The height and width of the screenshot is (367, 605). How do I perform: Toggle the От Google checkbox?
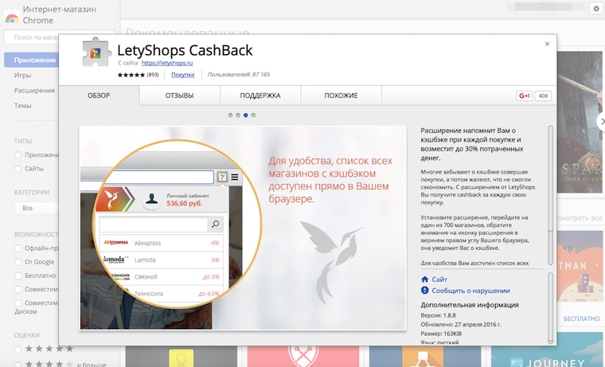(18, 262)
